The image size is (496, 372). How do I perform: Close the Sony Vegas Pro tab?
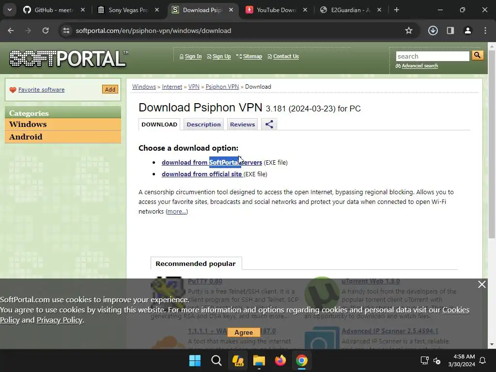pos(157,10)
